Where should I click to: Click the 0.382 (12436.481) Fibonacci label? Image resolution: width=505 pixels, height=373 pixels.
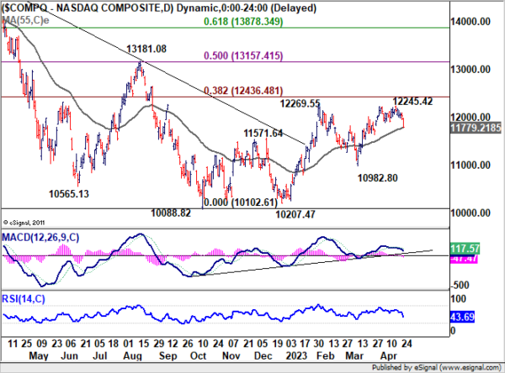click(x=243, y=91)
